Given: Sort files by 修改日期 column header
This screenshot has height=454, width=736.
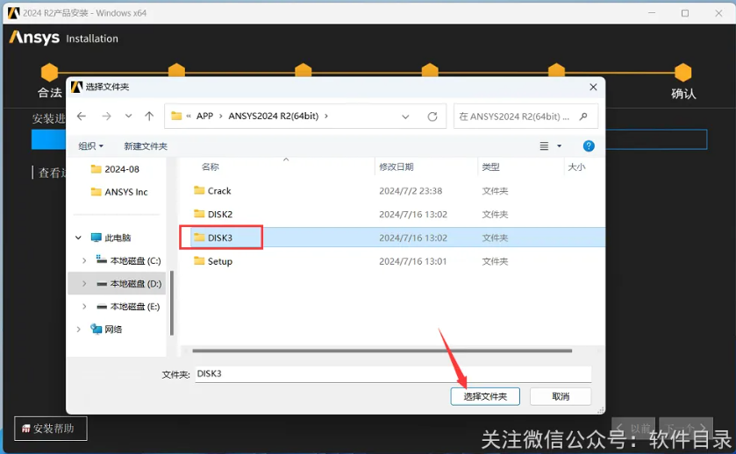Looking at the screenshot, I should (396, 167).
